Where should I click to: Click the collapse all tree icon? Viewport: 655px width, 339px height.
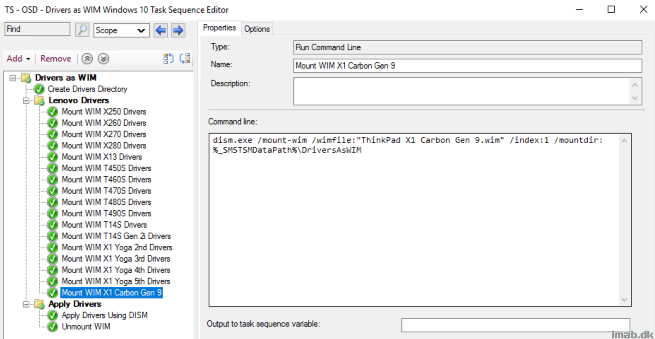point(185,59)
